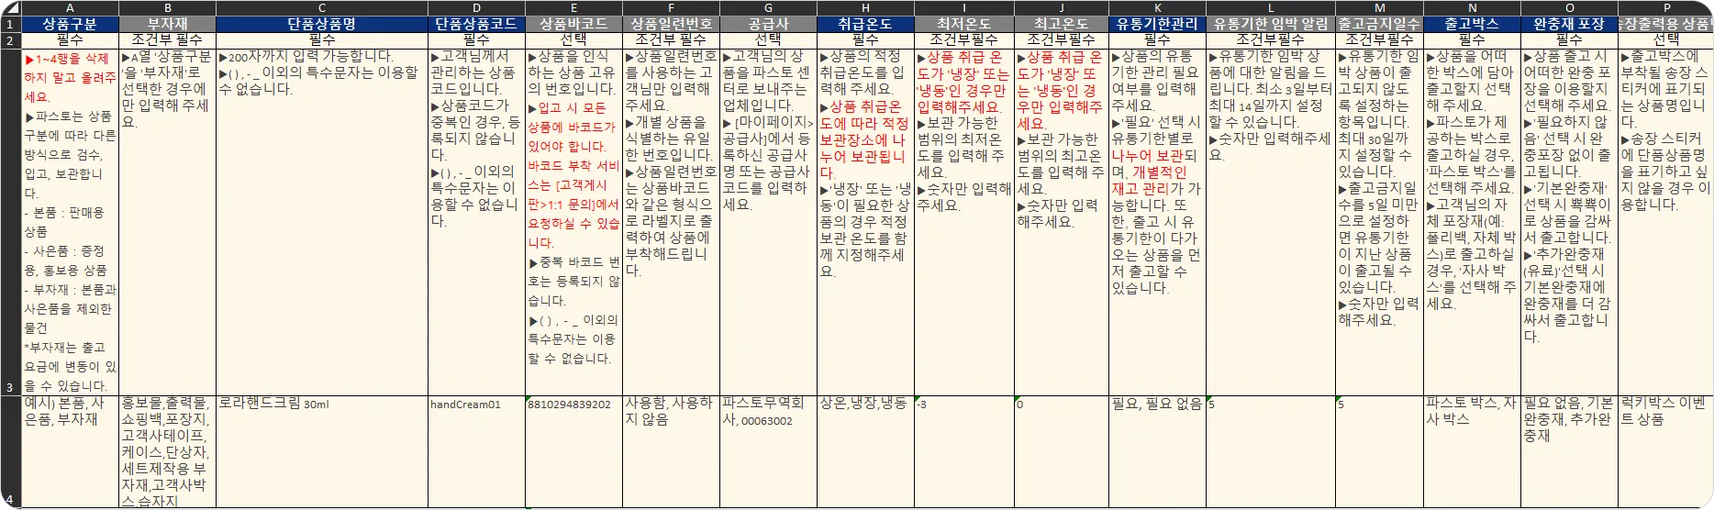Select column N header
Viewport: 1714px width, 510px height.
[x=1472, y=7]
